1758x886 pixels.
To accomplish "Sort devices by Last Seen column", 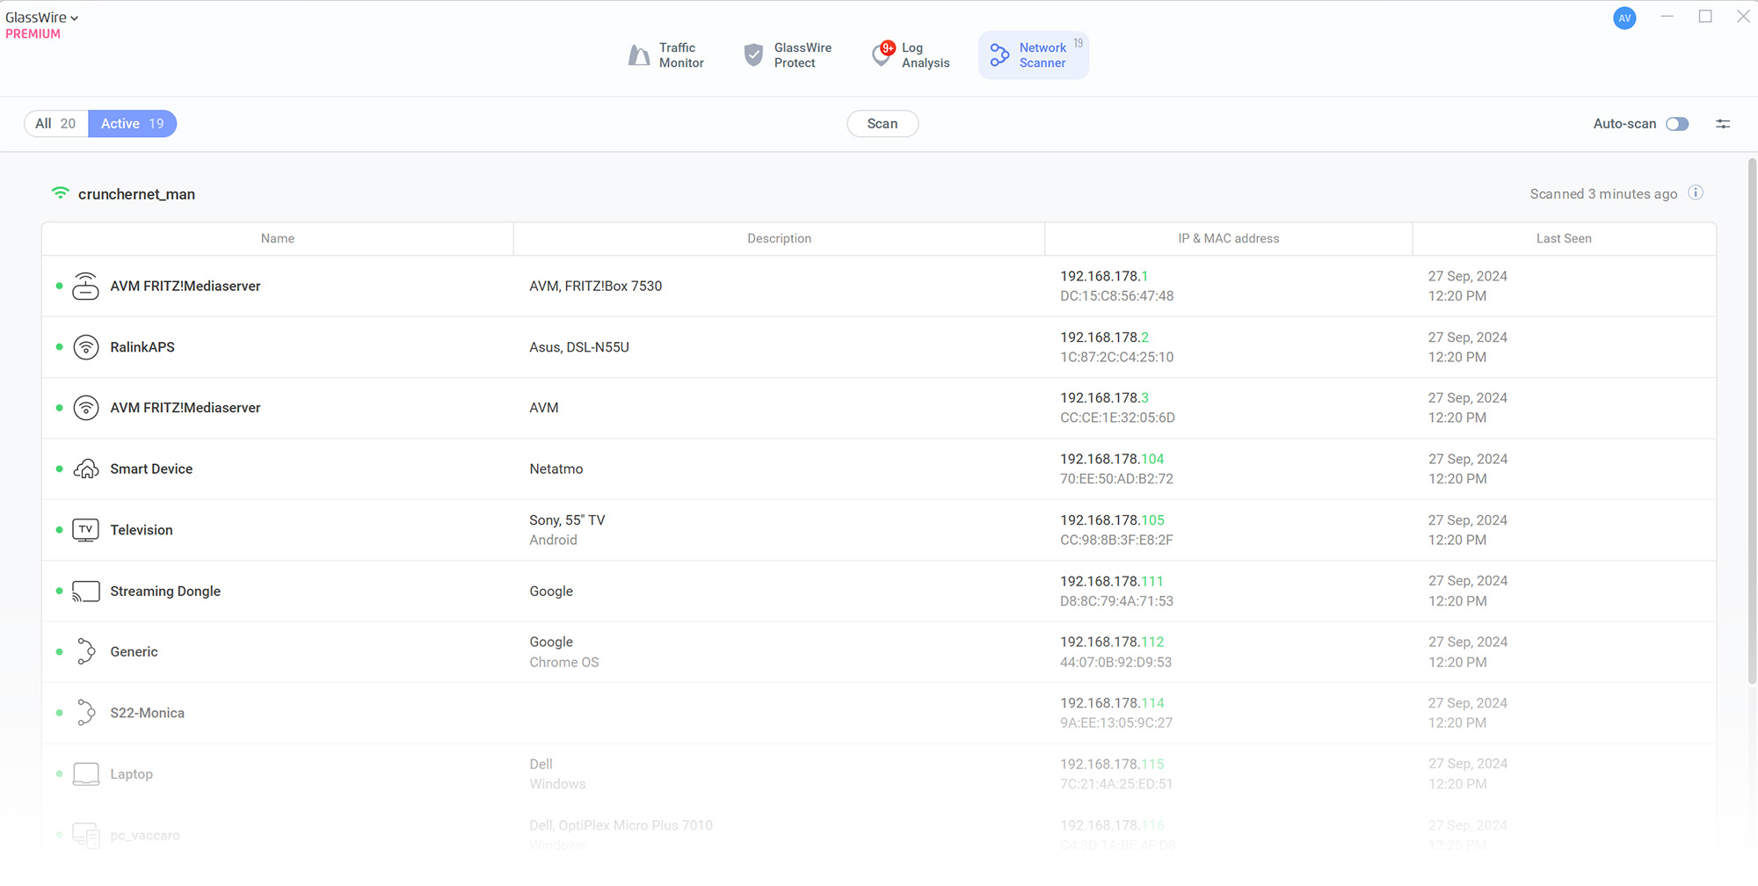I will 1564,238.
